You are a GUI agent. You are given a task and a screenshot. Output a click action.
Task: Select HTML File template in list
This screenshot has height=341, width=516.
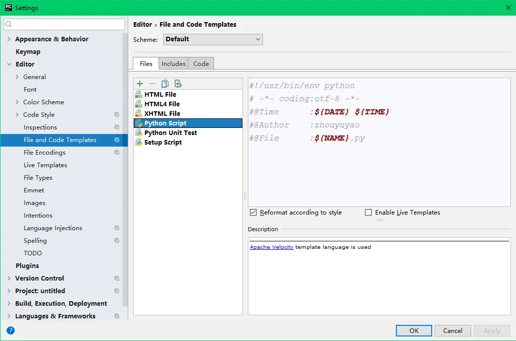tap(160, 95)
